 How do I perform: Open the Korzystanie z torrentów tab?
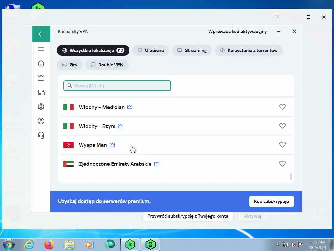click(x=249, y=50)
